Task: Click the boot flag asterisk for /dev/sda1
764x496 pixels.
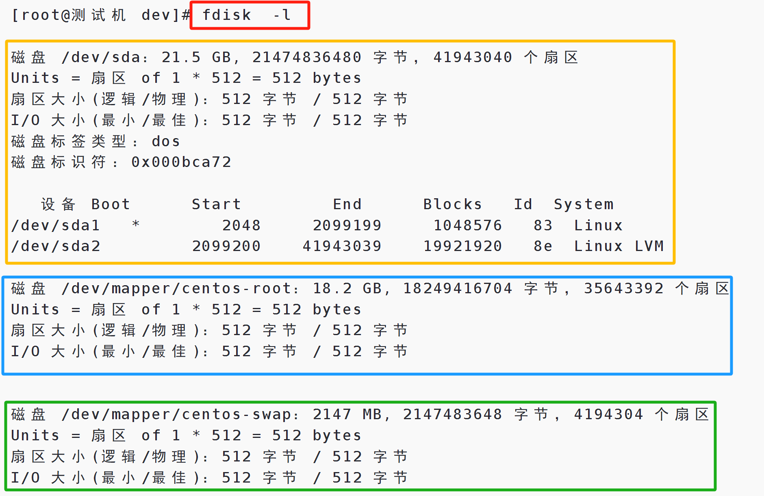Action: [x=136, y=224]
